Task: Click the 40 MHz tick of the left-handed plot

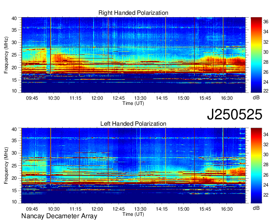Action: click(x=14, y=129)
